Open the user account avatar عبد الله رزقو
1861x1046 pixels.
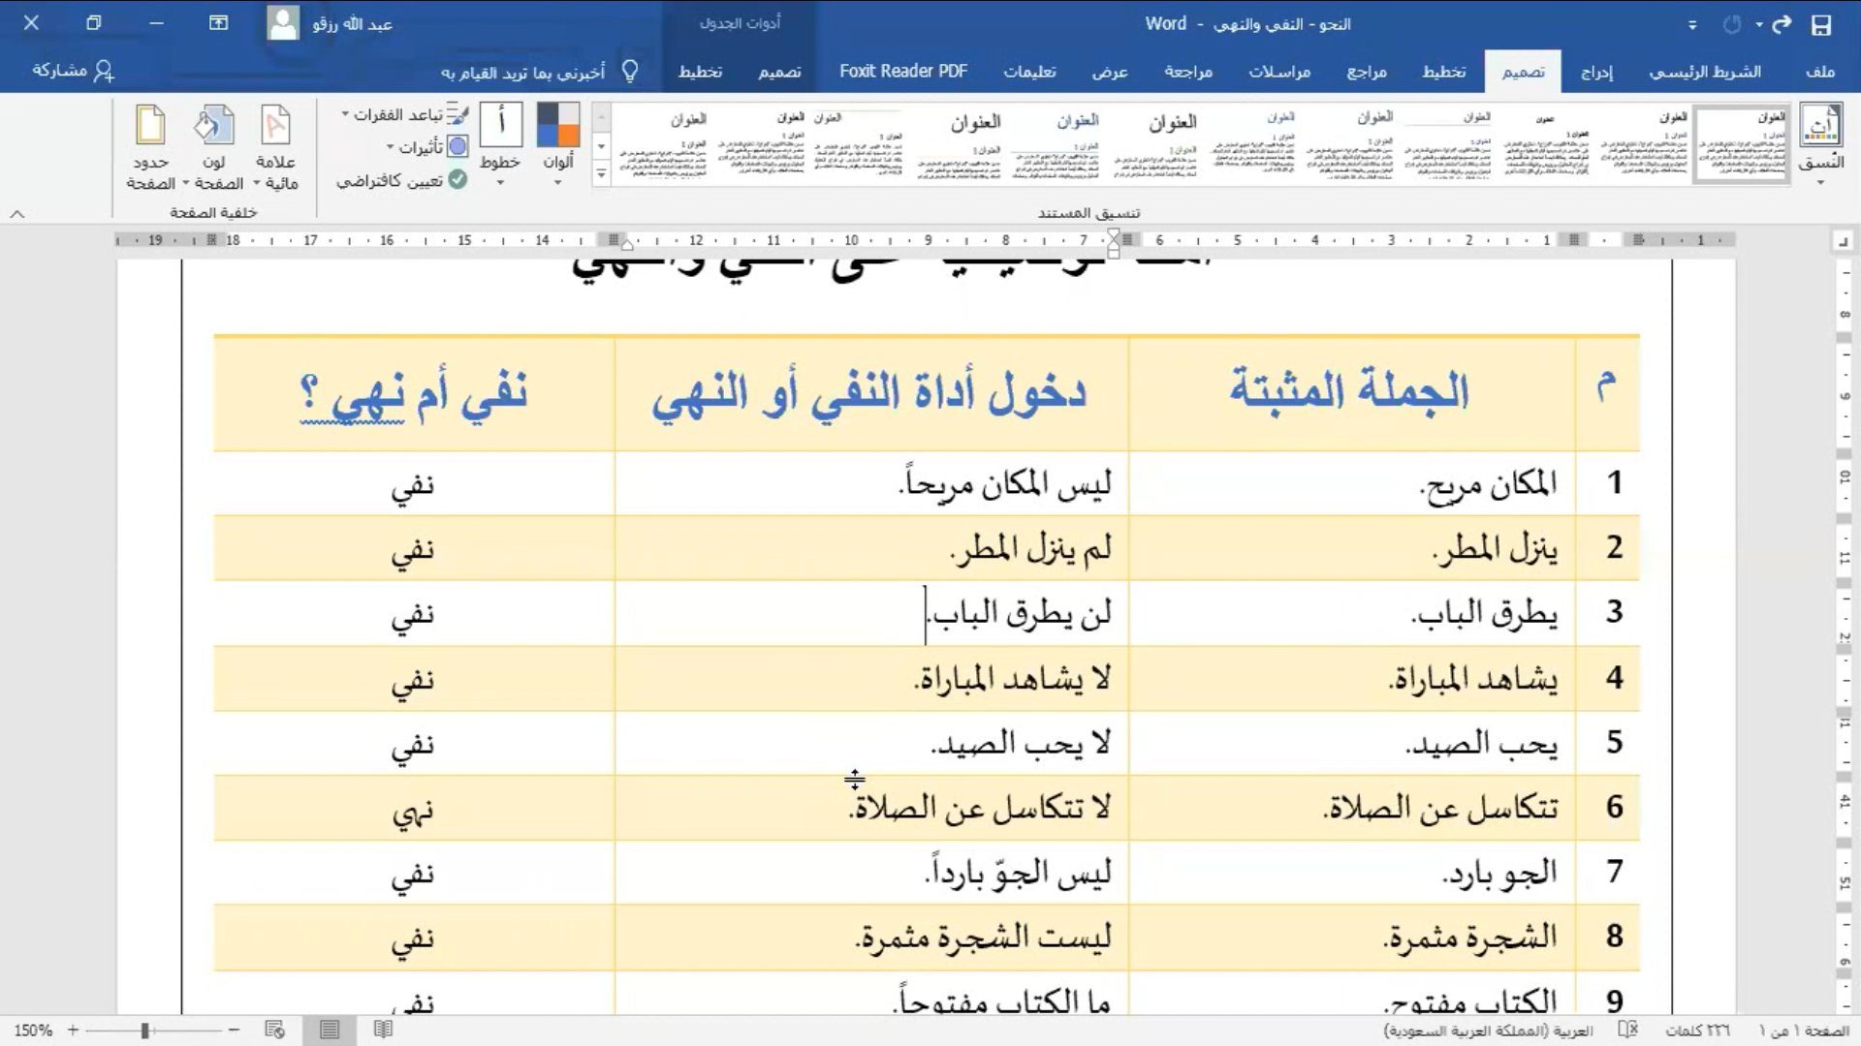click(x=283, y=23)
